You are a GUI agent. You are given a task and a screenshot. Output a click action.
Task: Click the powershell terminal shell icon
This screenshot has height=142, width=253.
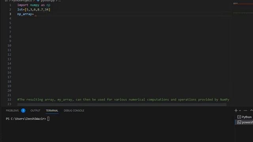[239, 122]
